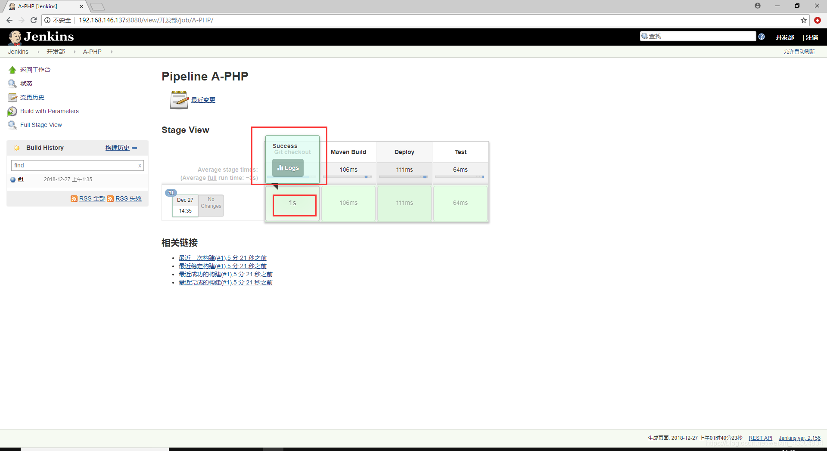Click the A-PHP breadcrumb link
The width and height of the screenshot is (827, 451).
coord(92,52)
